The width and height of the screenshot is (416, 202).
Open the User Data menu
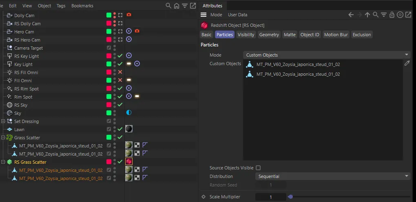click(x=237, y=15)
